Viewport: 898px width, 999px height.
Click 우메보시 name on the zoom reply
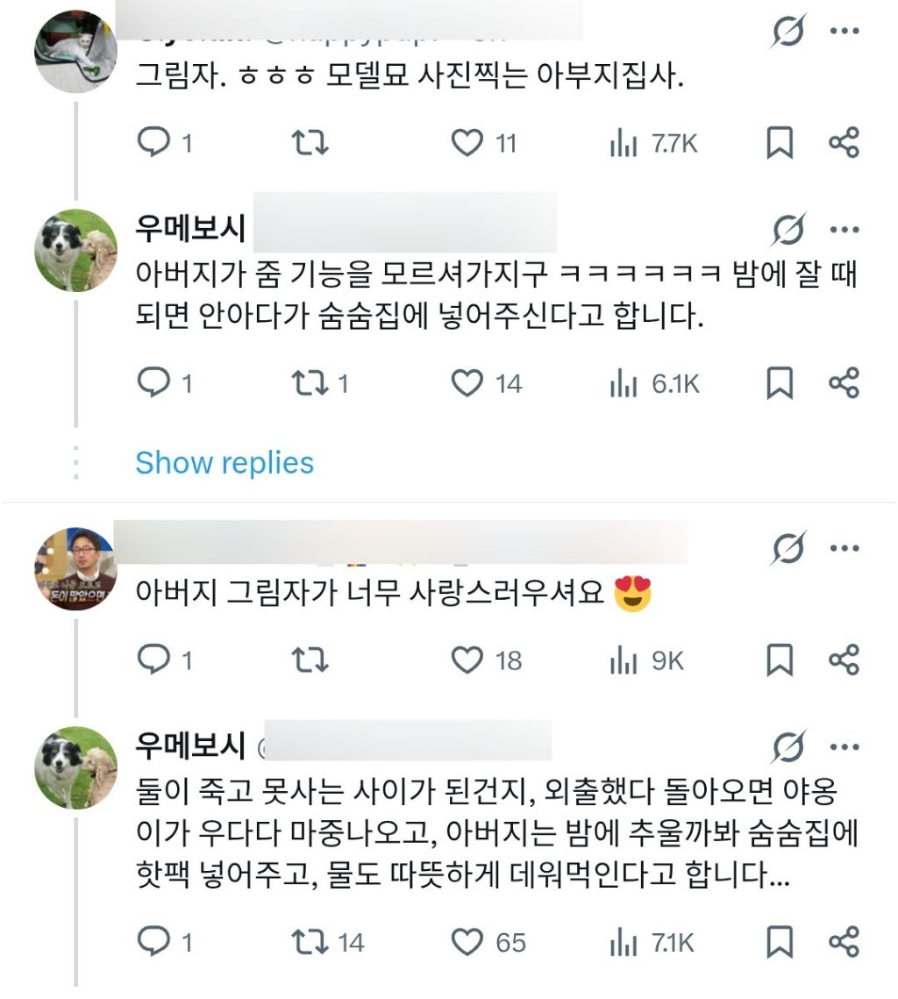(x=190, y=230)
